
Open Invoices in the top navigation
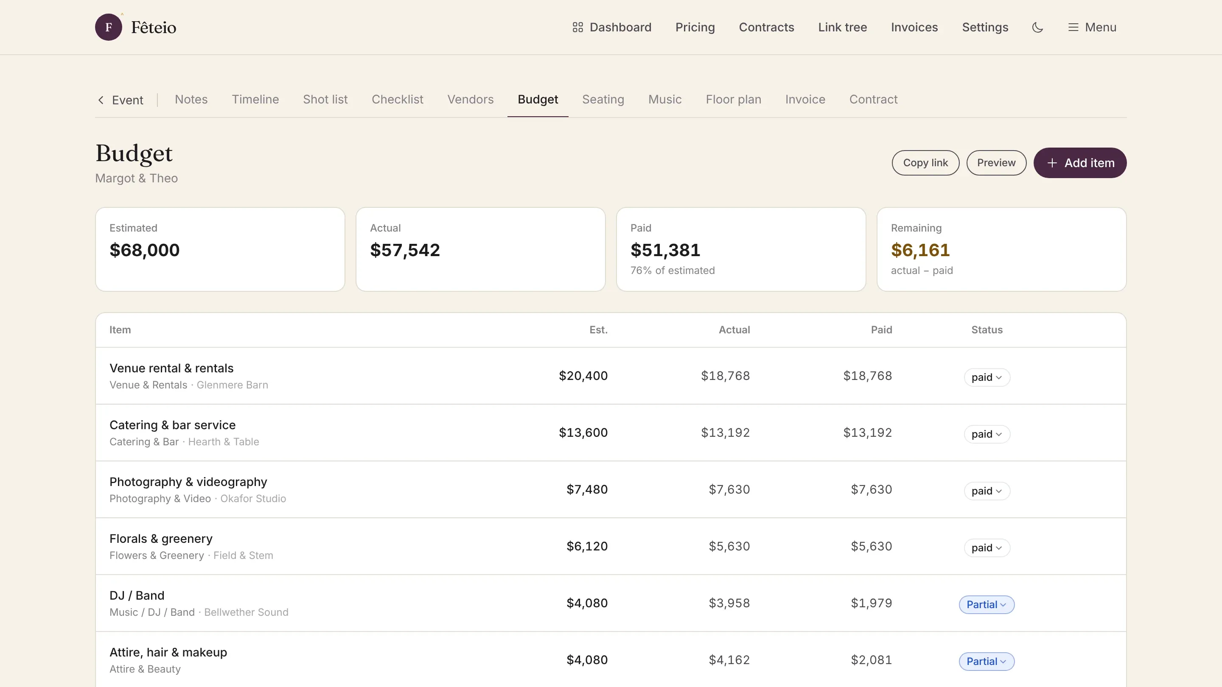[914, 28]
